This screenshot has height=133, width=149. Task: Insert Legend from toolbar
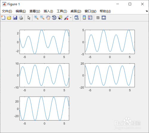point(90,18)
